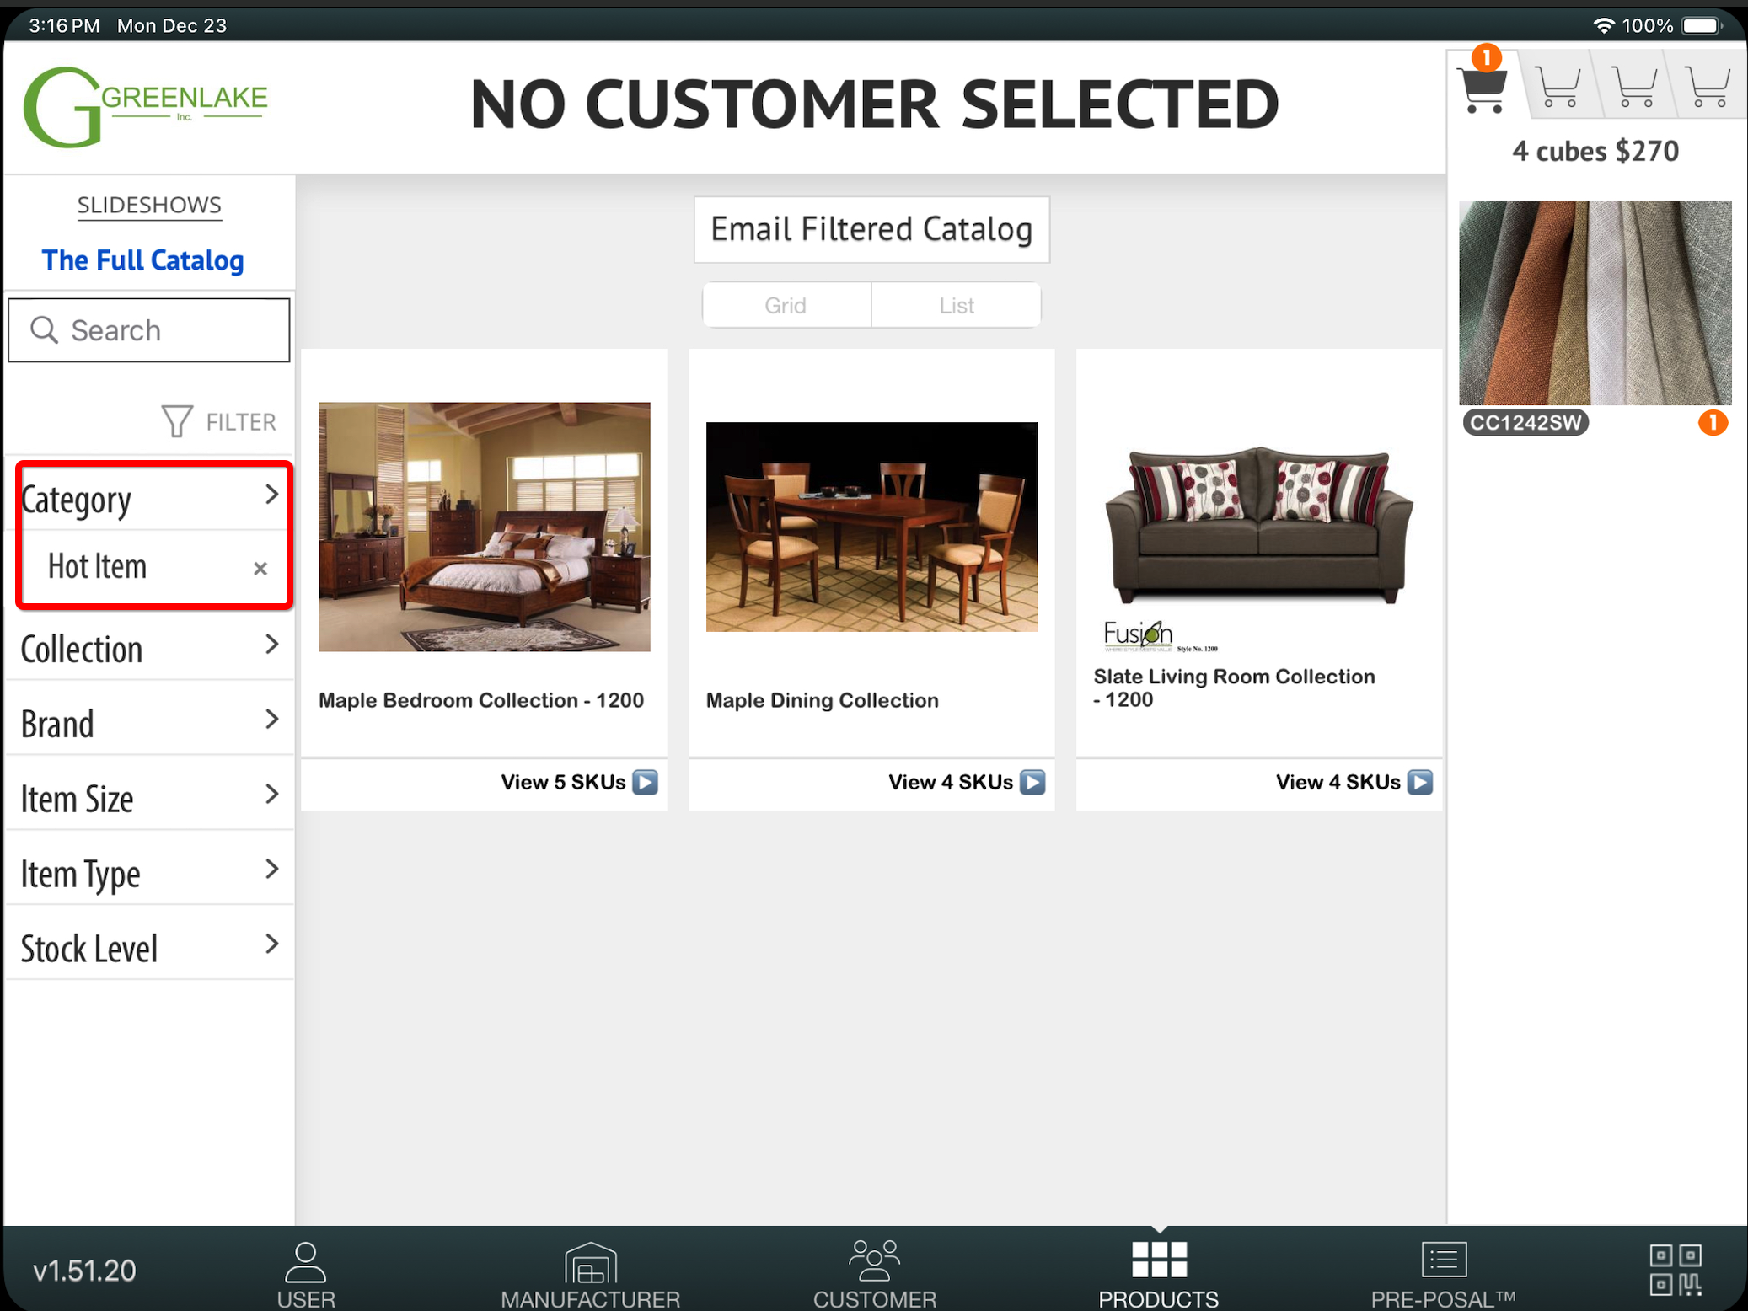1748x1311 pixels.
Task: Open the active shopping cart icon
Action: coord(1483,88)
